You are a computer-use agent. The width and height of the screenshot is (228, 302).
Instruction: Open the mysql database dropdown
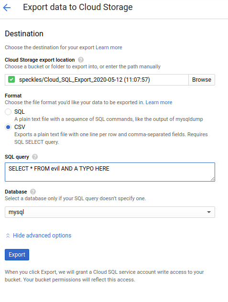(110, 212)
